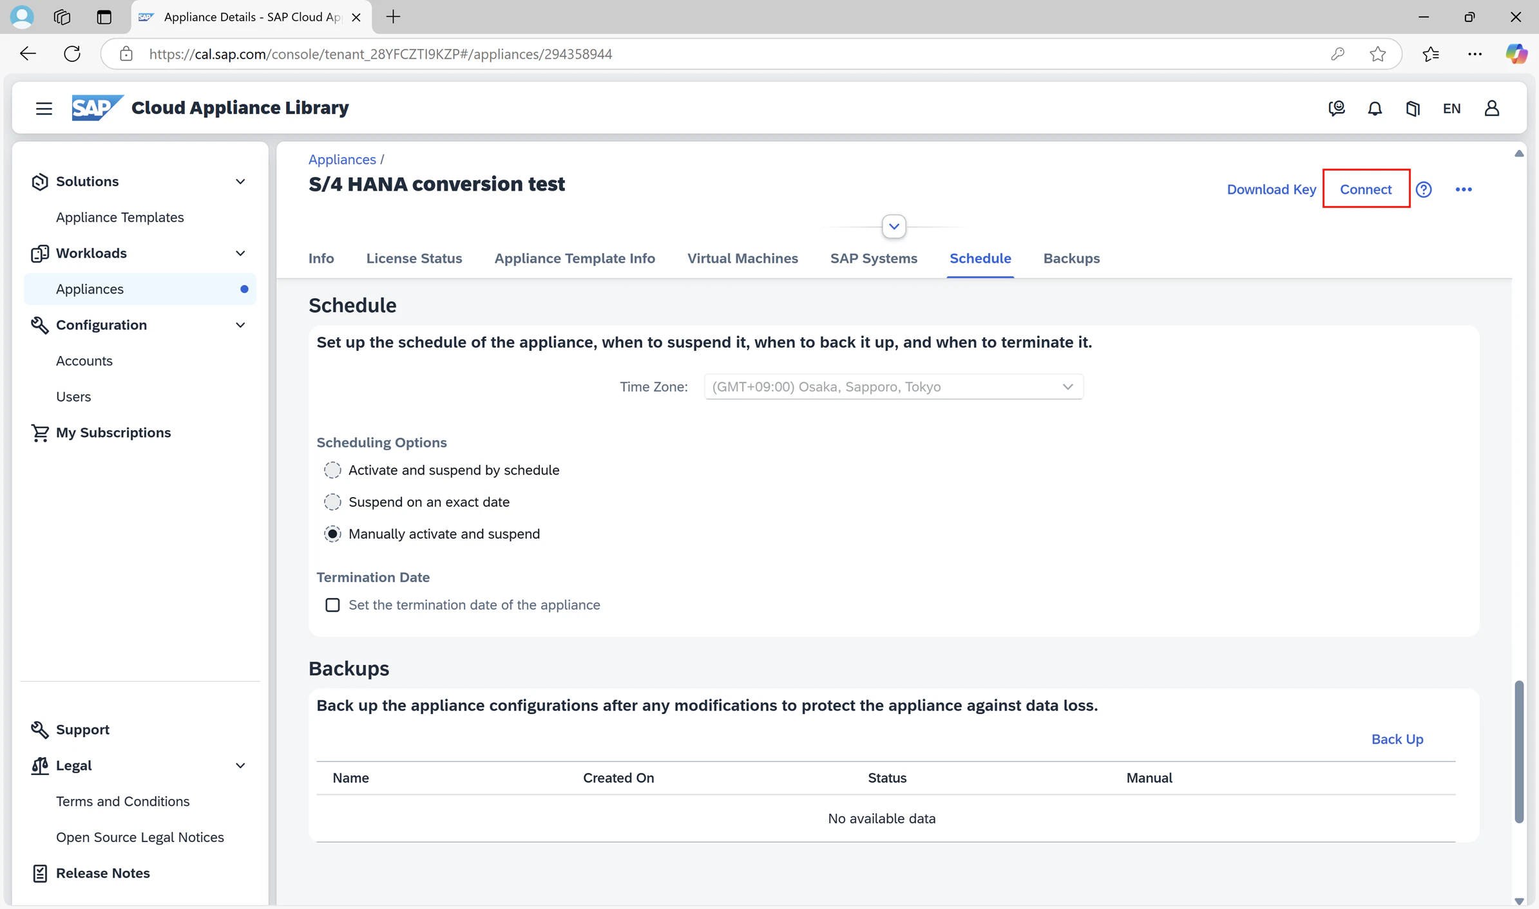Image resolution: width=1539 pixels, height=909 pixels.
Task: View site information lock icon
Action: [x=126, y=54]
